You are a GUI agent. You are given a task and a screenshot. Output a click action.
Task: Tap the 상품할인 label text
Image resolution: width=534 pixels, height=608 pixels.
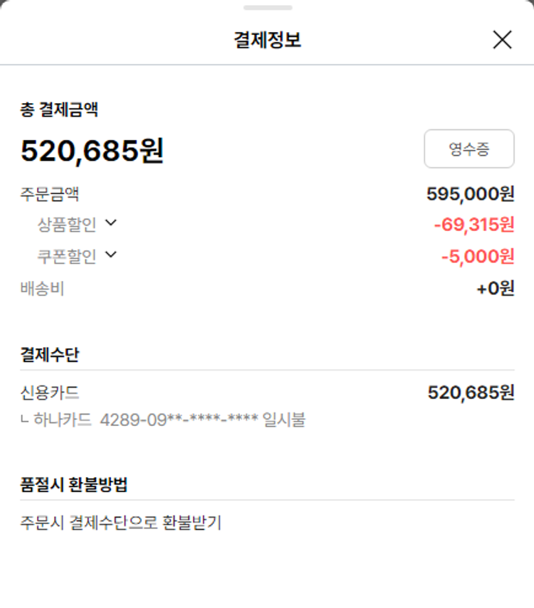[66, 225]
